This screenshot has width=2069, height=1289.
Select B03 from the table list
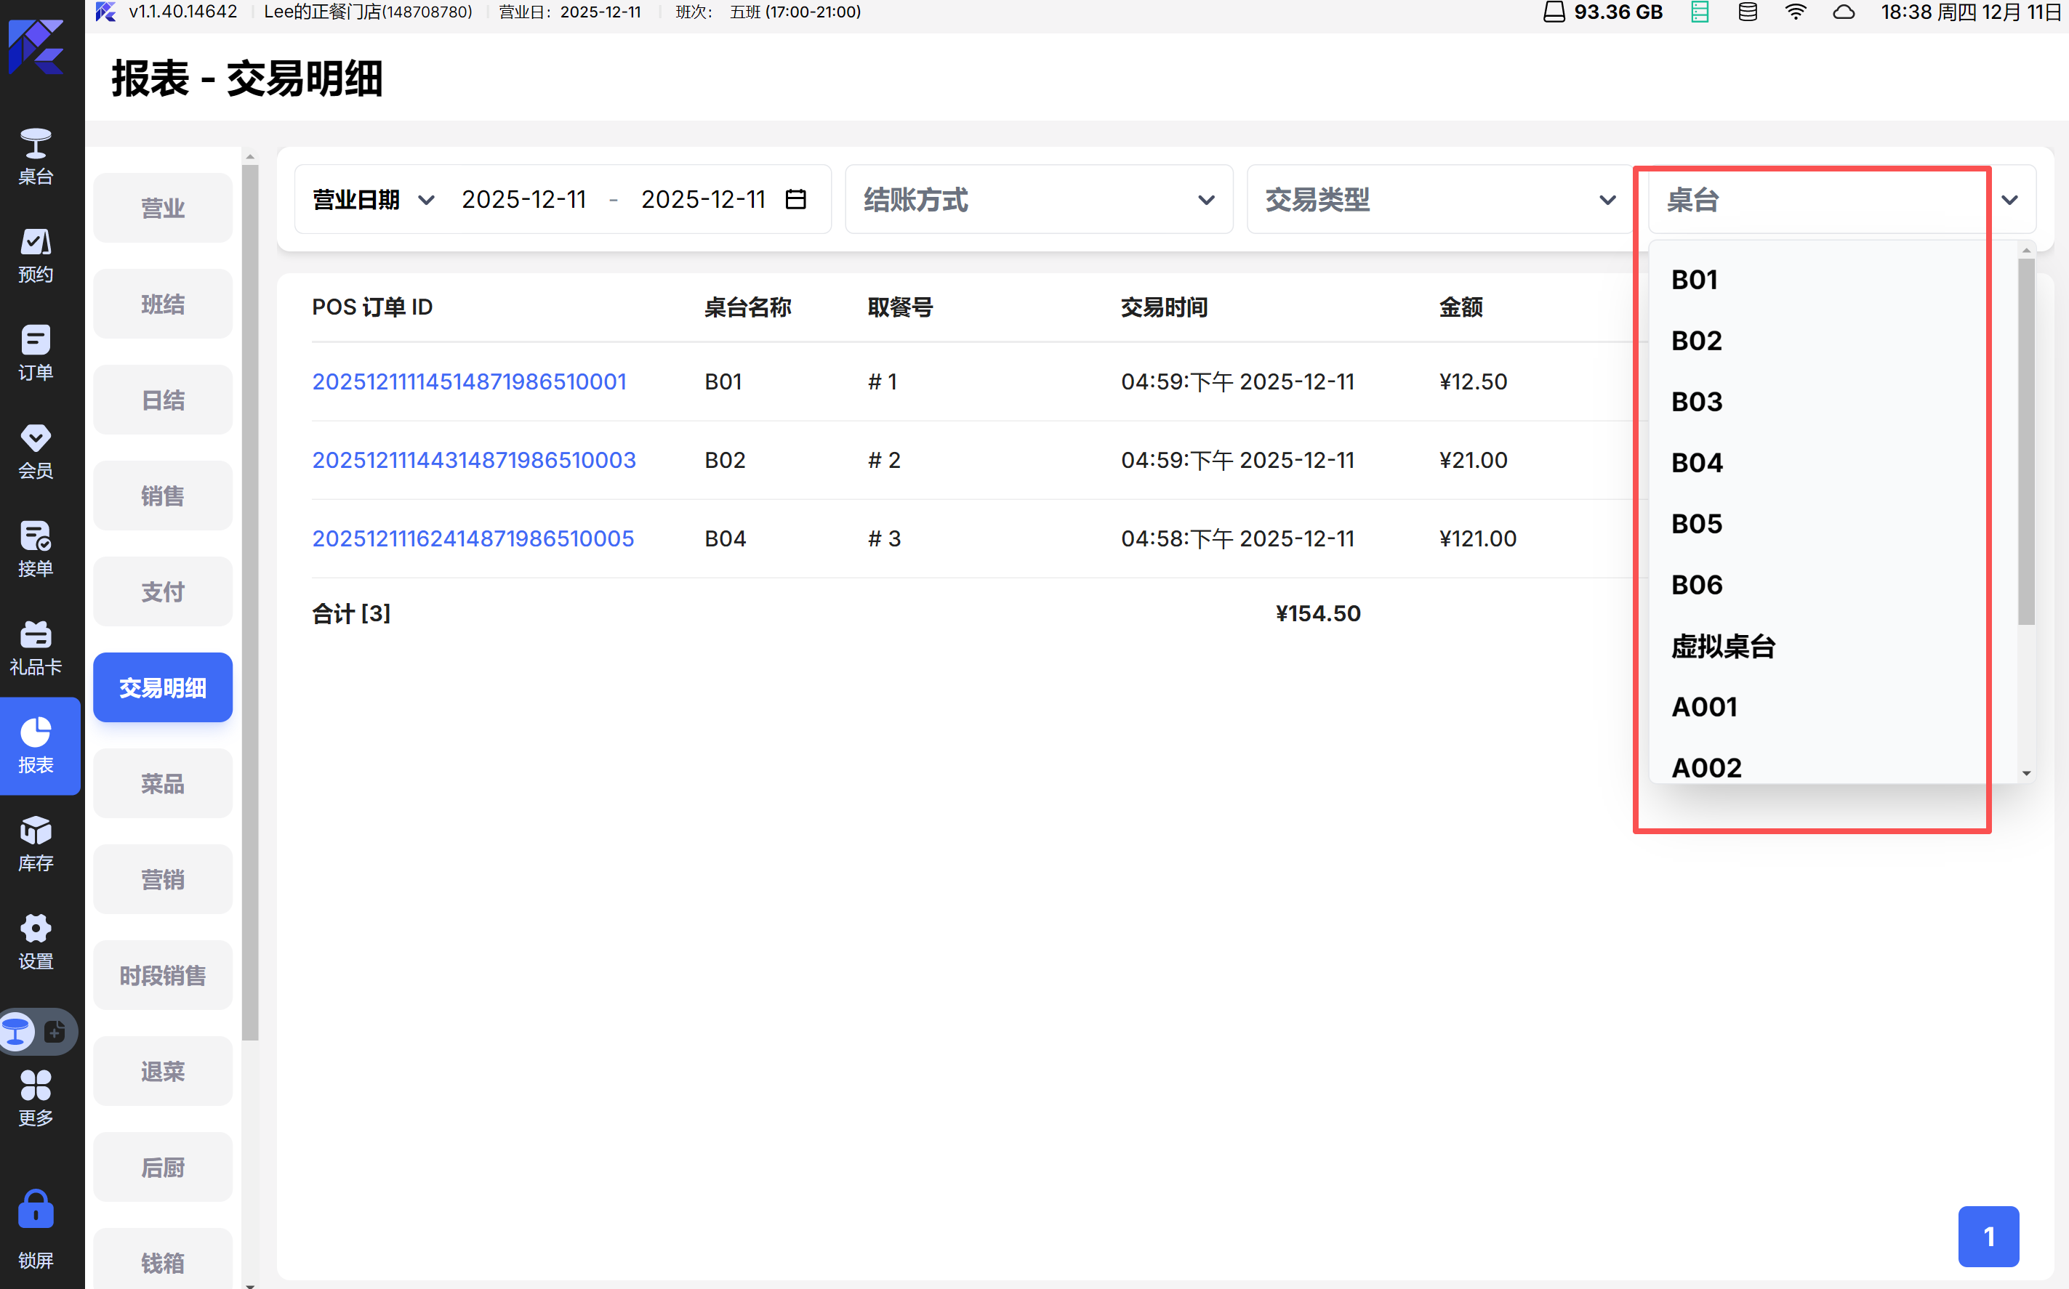tap(1696, 402)
